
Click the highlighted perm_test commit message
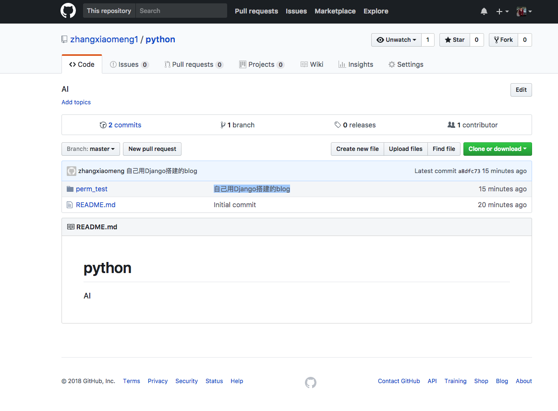[x=252, y=189]
